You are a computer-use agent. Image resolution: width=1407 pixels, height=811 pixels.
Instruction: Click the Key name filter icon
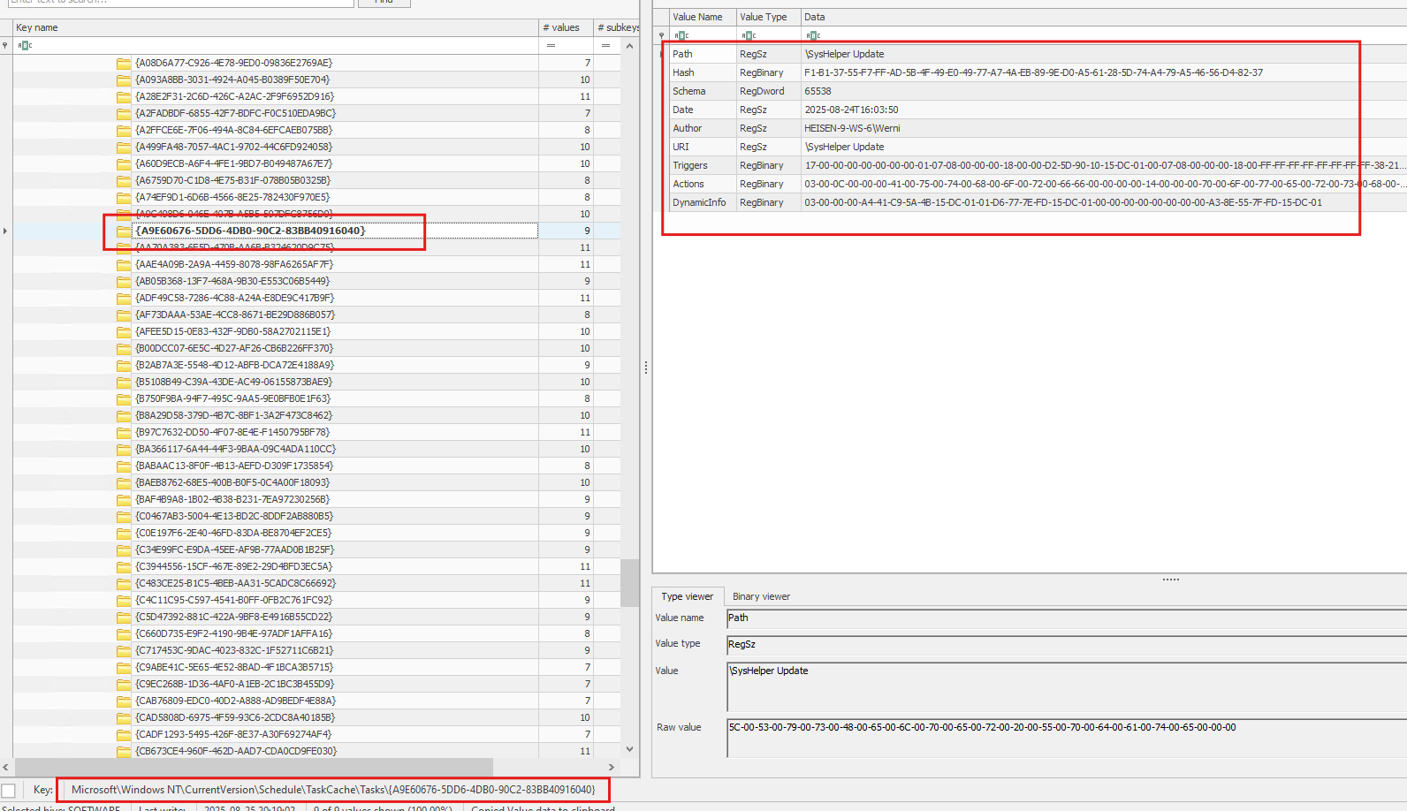click(x=24, y=45)
